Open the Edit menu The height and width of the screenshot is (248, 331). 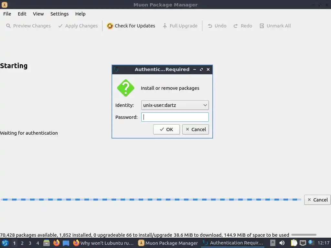(22, 14)
